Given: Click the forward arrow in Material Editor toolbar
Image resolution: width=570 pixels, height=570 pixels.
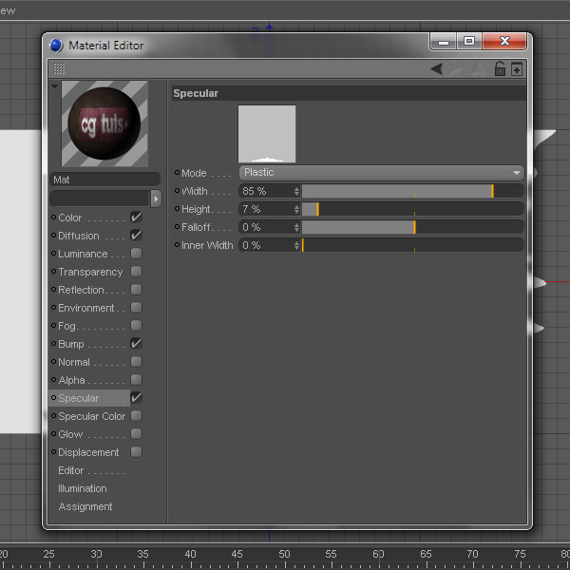Looking at the screenshot, I should coord(455,68).
